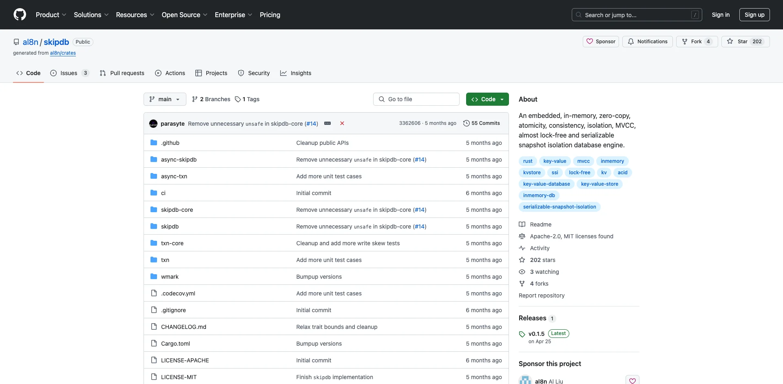Switch to the Code tab
Viewport: 783px width, 384px height.
point(28,73)
